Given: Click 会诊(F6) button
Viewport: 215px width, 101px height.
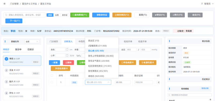Looking at the screenshot, I should 195,15.
